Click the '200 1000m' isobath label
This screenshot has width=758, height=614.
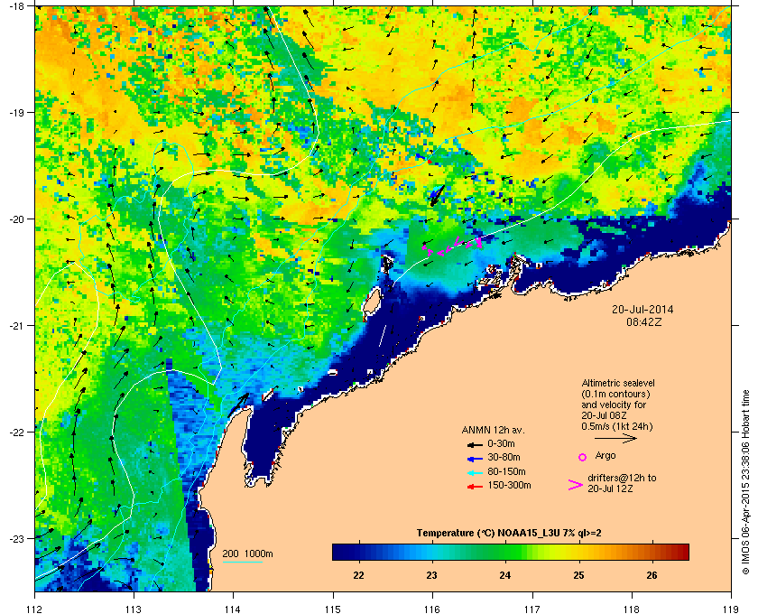pyautogui.click(x=247, y=554)
